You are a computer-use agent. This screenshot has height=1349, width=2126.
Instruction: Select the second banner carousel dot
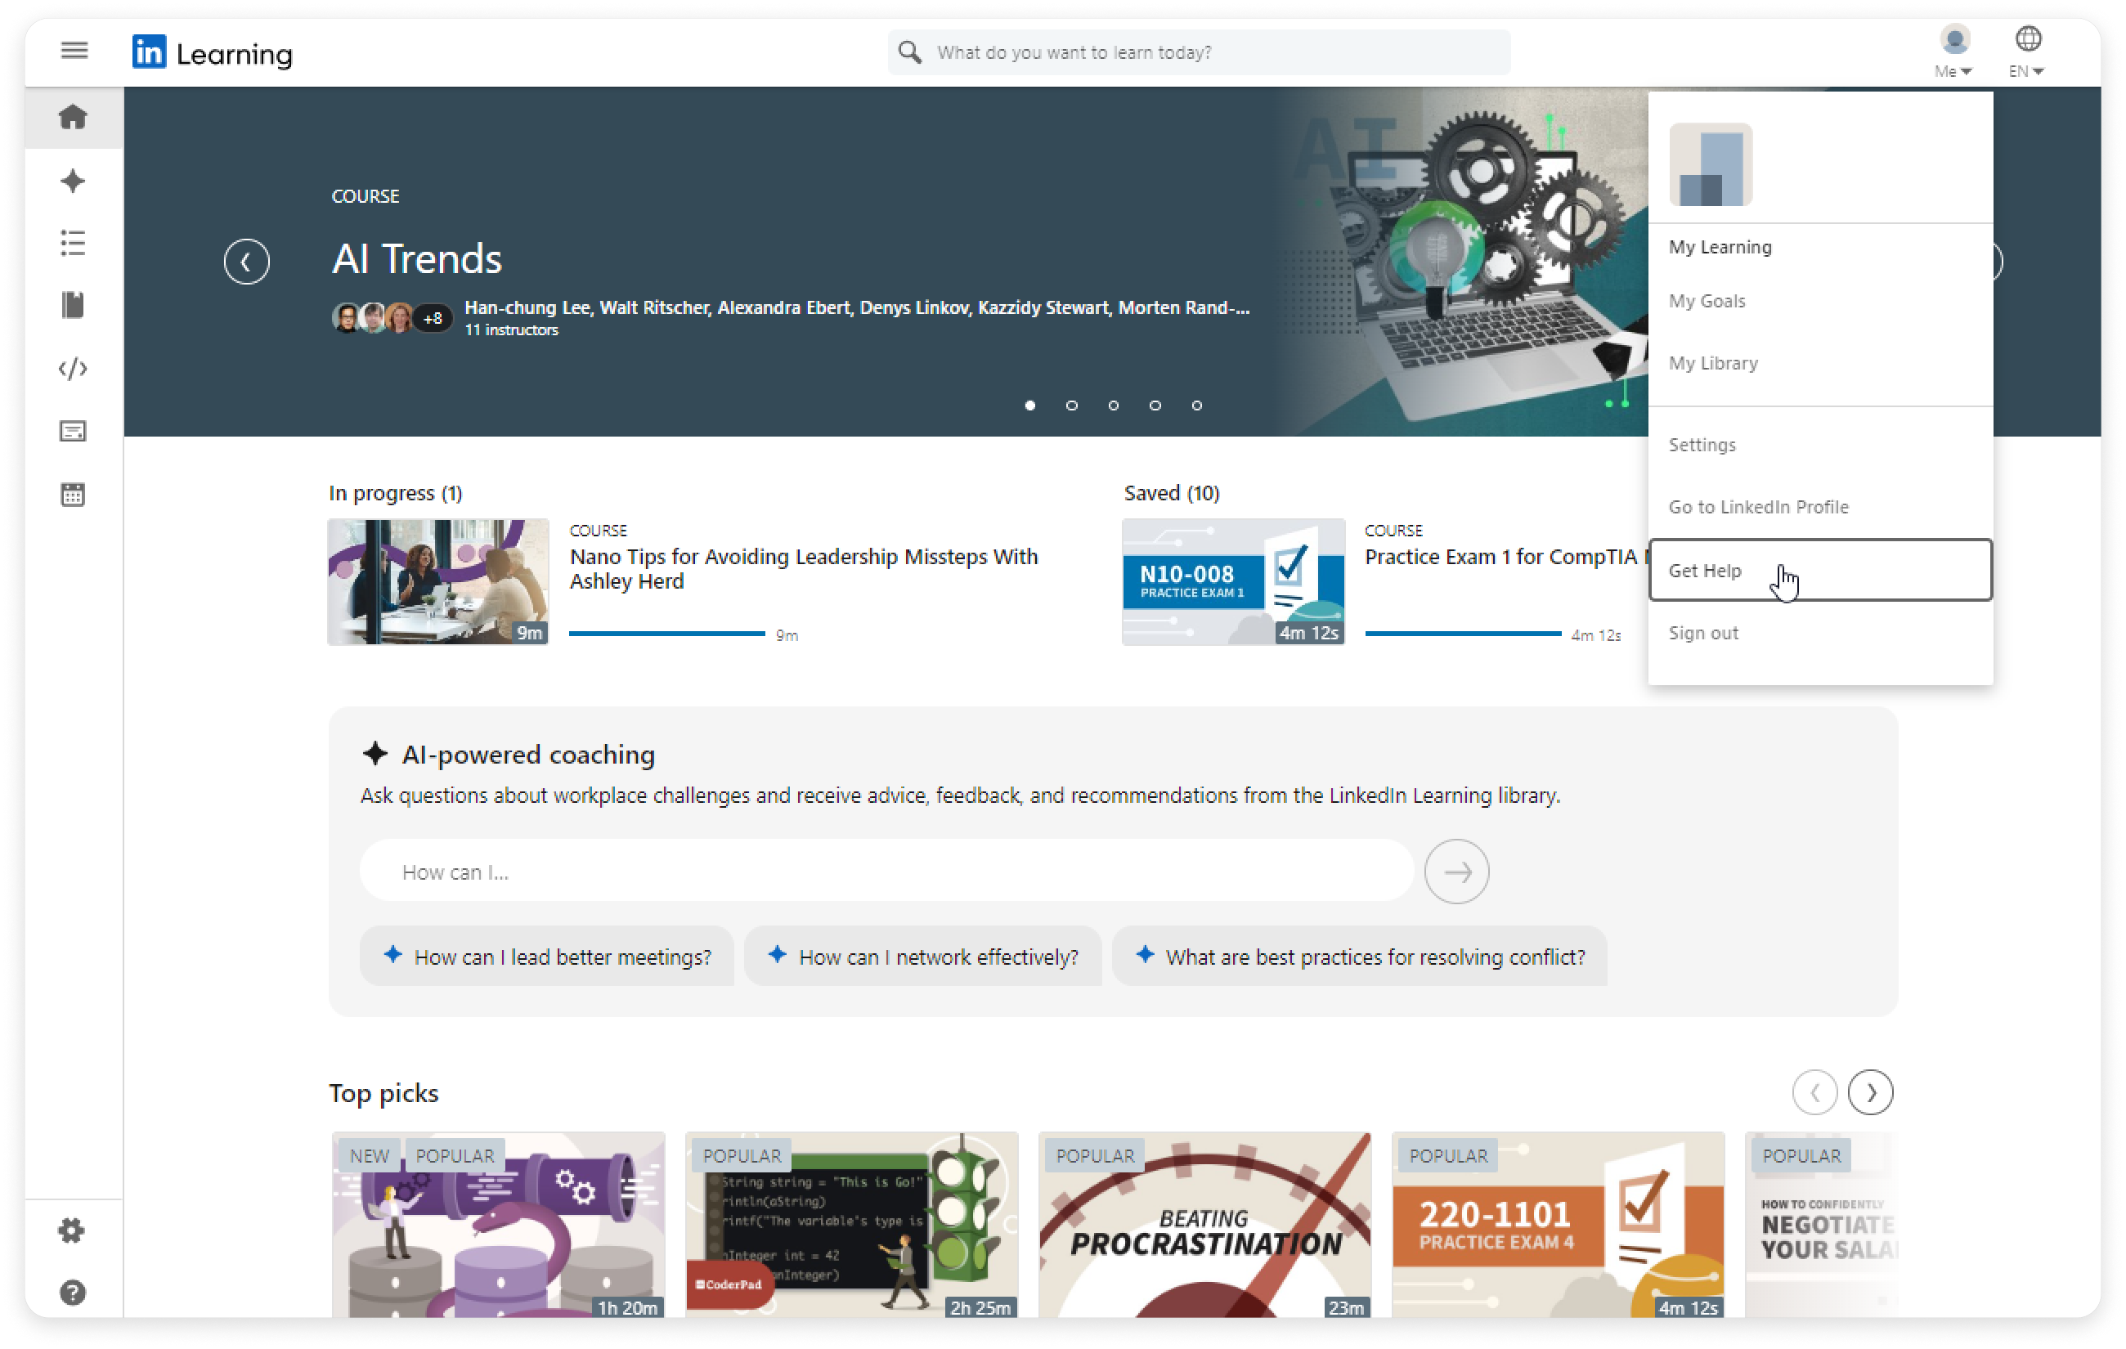[x=1071, y=406]
